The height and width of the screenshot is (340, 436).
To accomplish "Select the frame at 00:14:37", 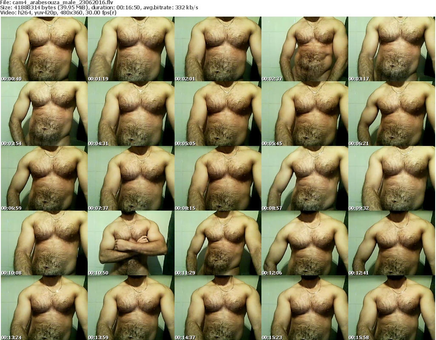I will coord(218,308).
